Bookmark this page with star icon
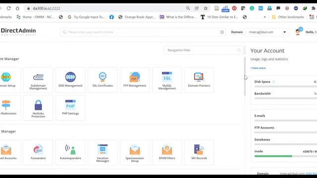Image resolution: width=317 pixels, height=178 pixels. [206, 8]
